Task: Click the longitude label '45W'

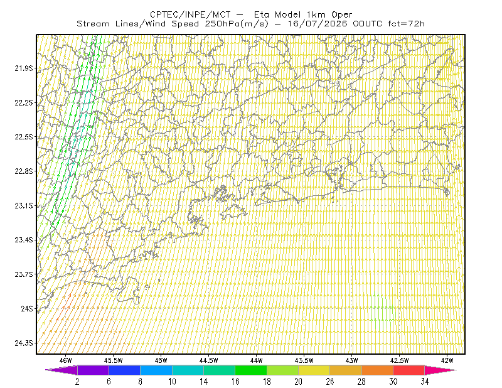Action: (x=161, y=360)
